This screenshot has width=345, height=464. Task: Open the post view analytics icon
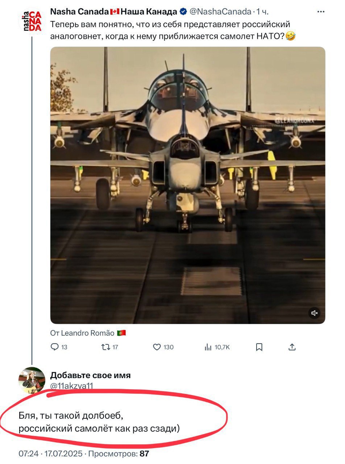tap(208, 347)
